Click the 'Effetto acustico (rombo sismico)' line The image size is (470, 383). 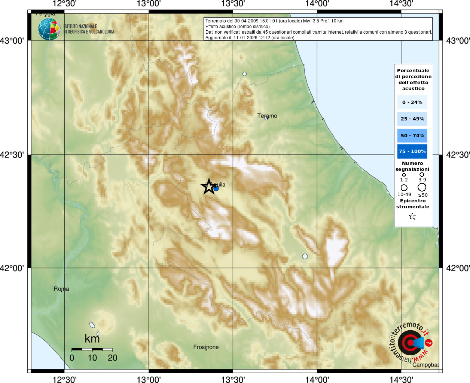click(237, 27)
